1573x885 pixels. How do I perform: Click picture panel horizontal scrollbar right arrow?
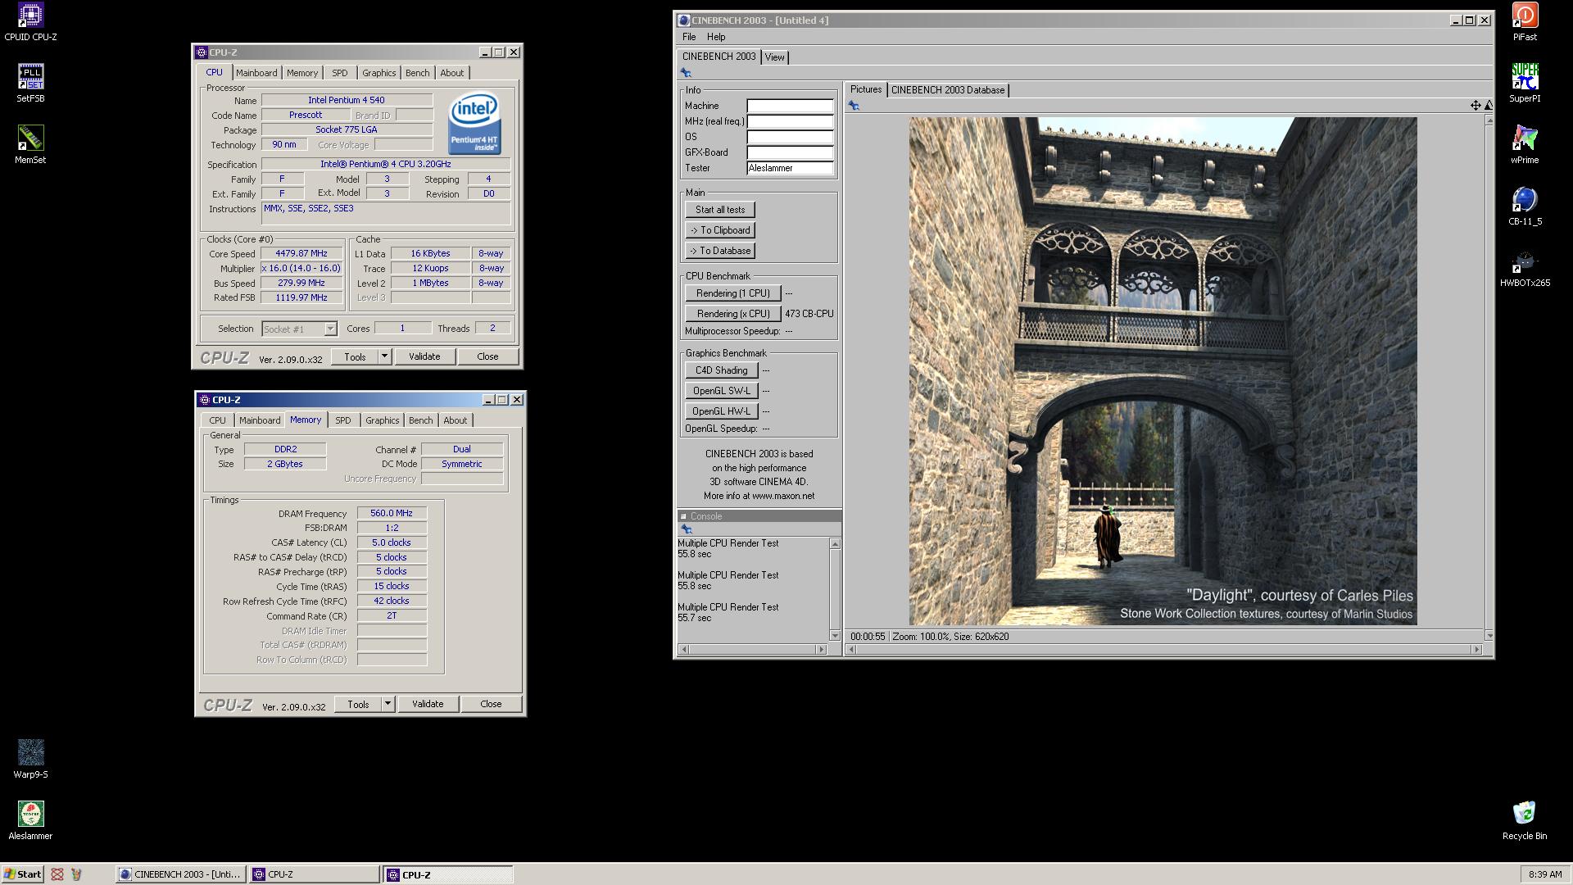click(x=1477, y=650)
